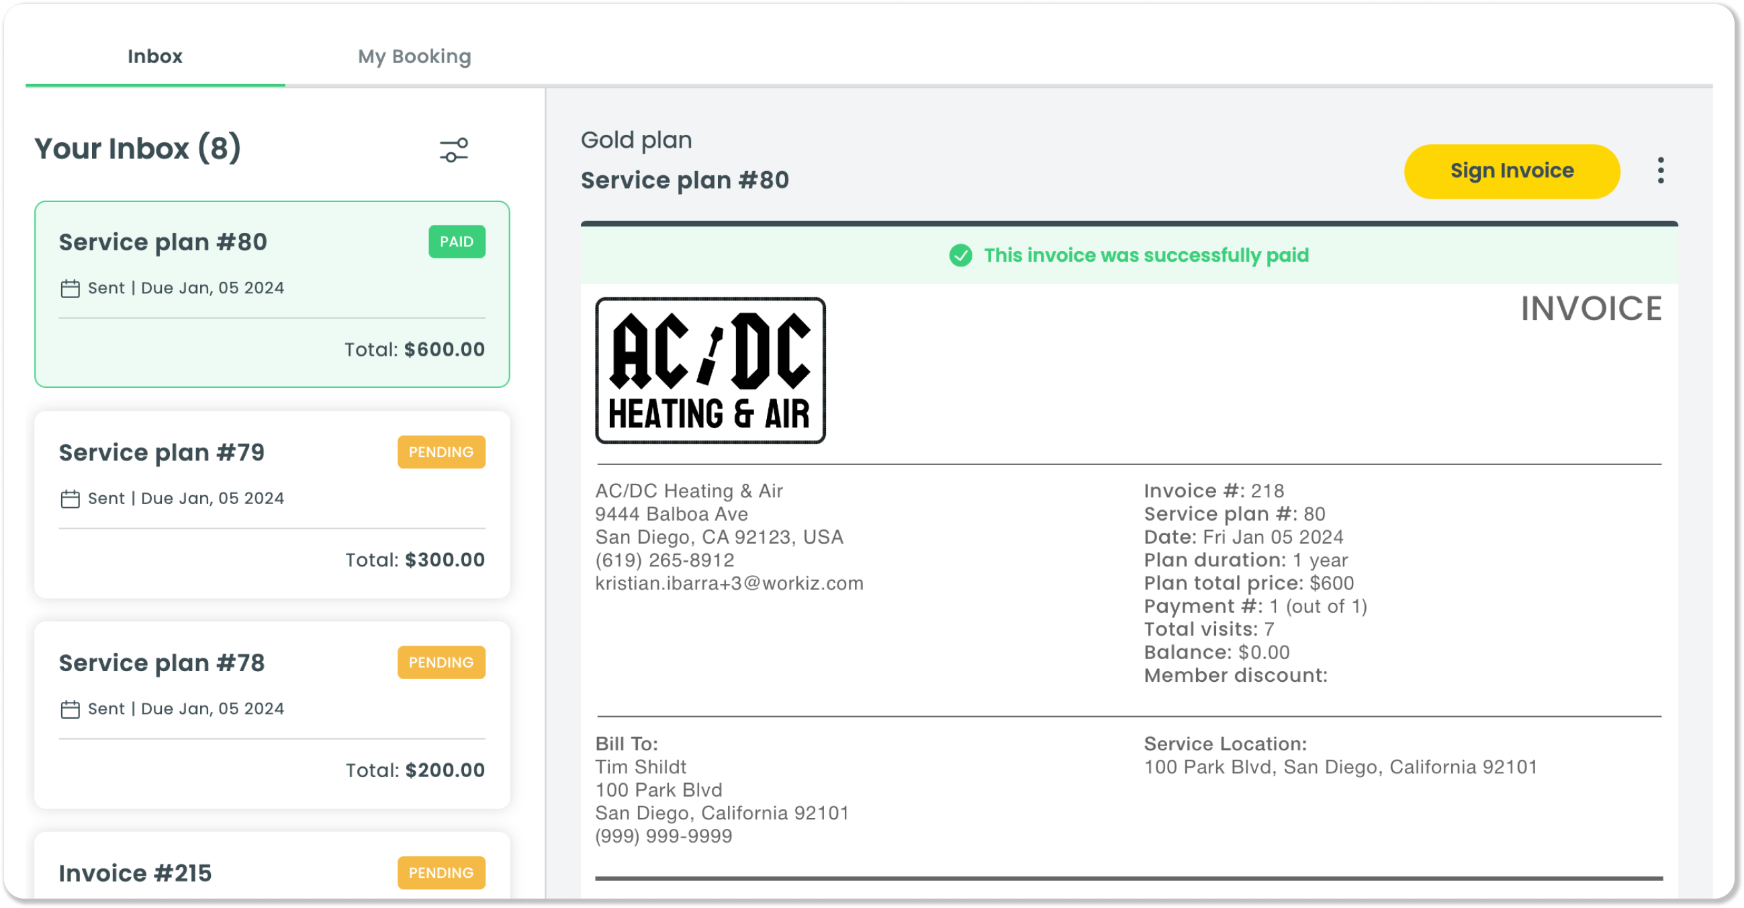1744x908 pixels.
Task: Click the Bill To address 100 Park Blvd
Action: tap(659, 791)
